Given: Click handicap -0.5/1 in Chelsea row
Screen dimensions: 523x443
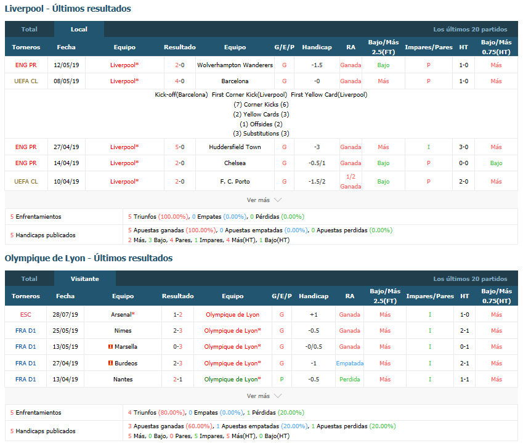Looking at the screenshot, I should point(317,163).
